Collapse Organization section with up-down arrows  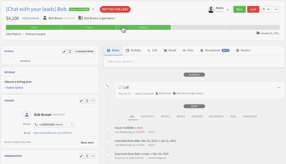point(87,156)
